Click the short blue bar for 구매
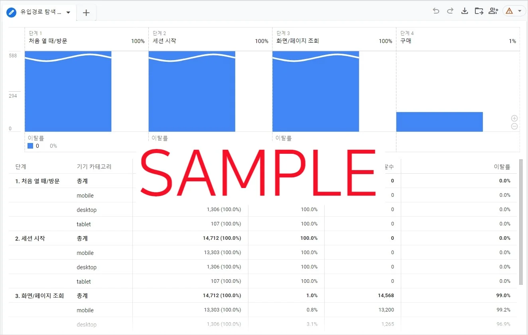Image resolution: width=528 pixels, height=335 pixels. pyautogui.click(x=439, y=122)
